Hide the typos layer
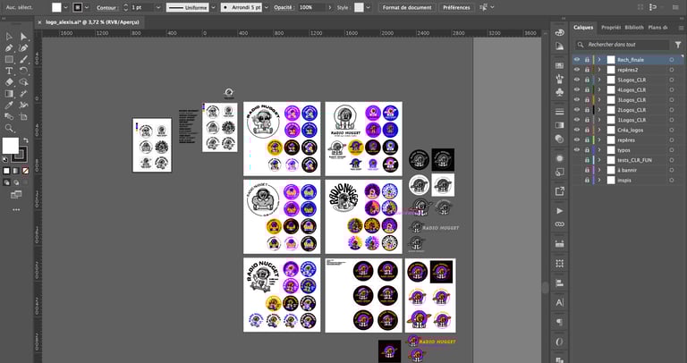This screenshot has height=363, width=687. tap(577, 150)
